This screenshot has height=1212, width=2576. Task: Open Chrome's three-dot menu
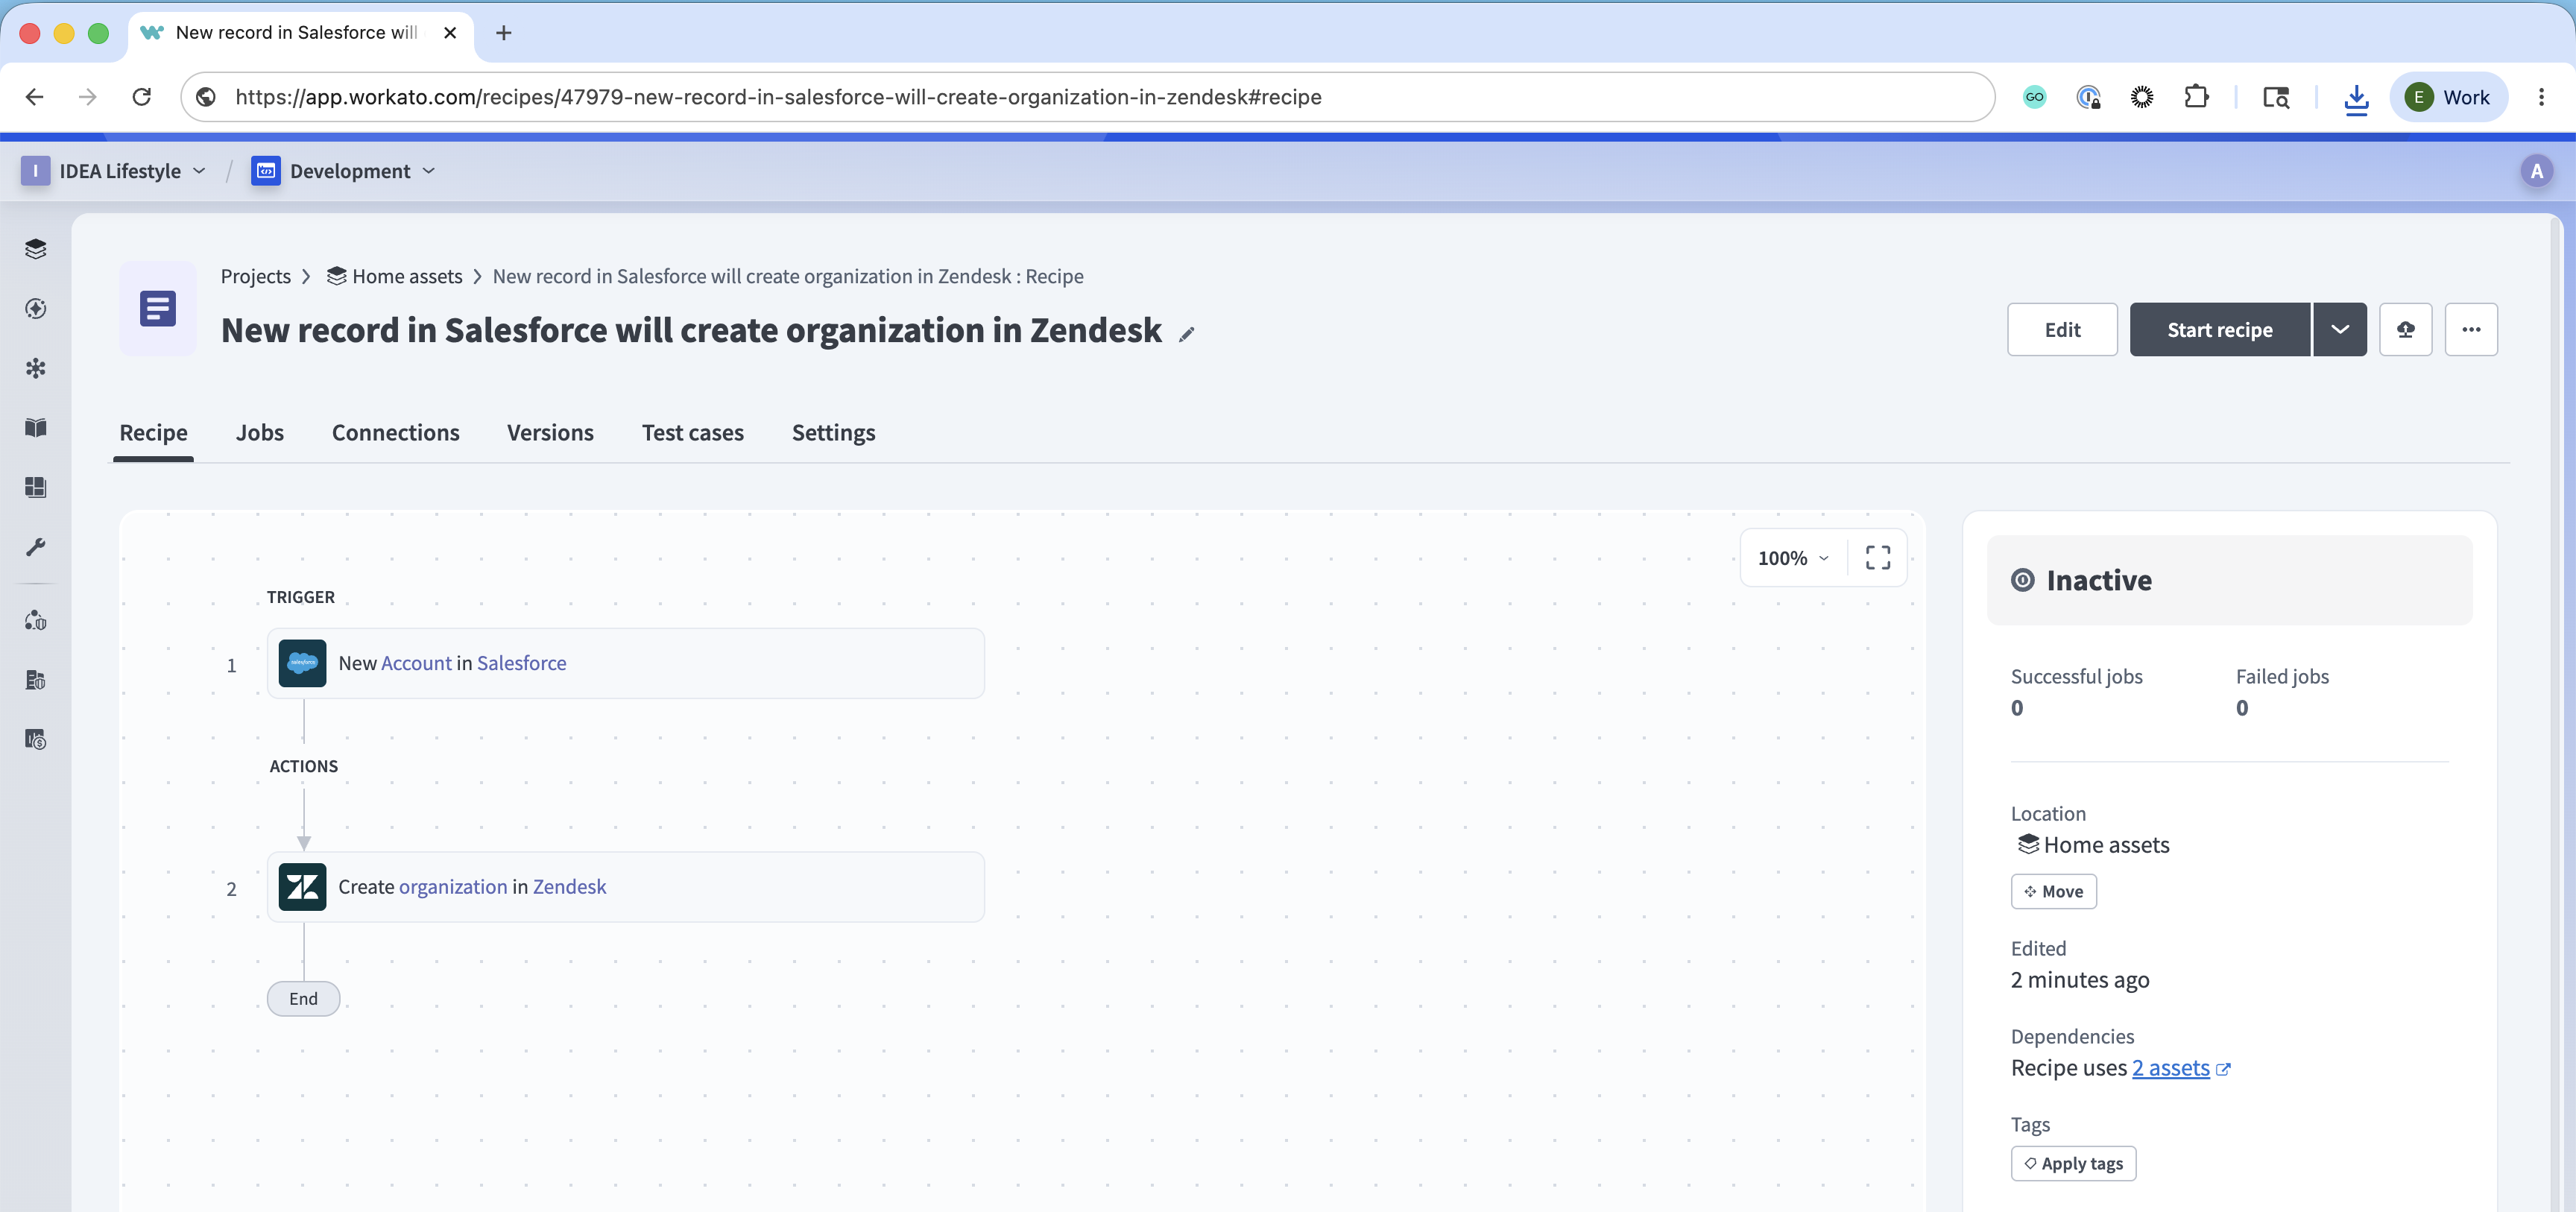pos(2541,97)
